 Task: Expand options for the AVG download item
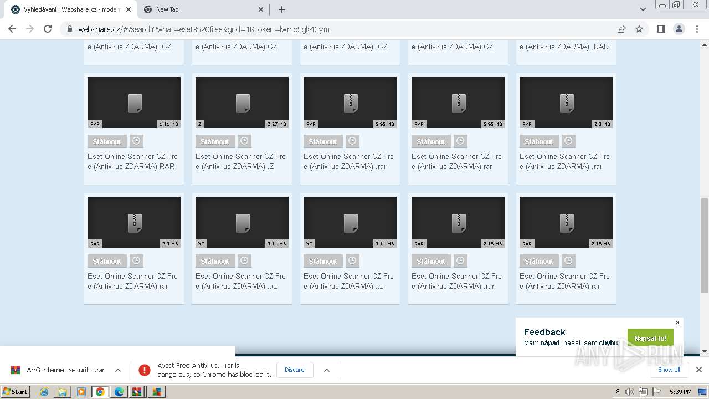click(118, 370)
